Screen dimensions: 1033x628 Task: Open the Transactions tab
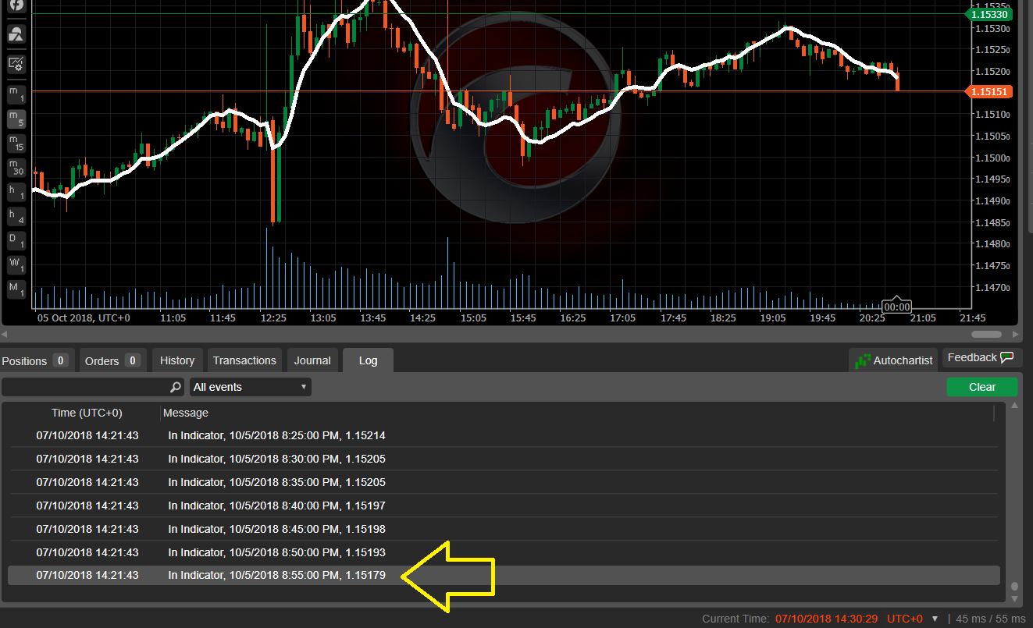tap(244, 360)
